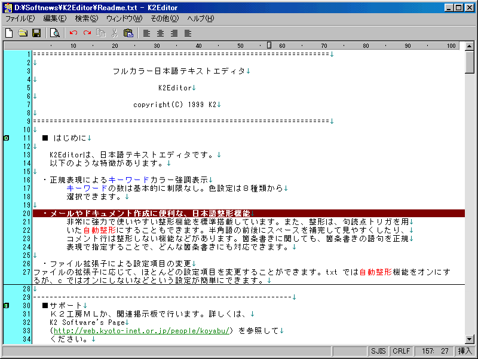The width and height of the screenshot is (478, 359).
Task: Redo the last undone edit
Action: pos(87,33)
